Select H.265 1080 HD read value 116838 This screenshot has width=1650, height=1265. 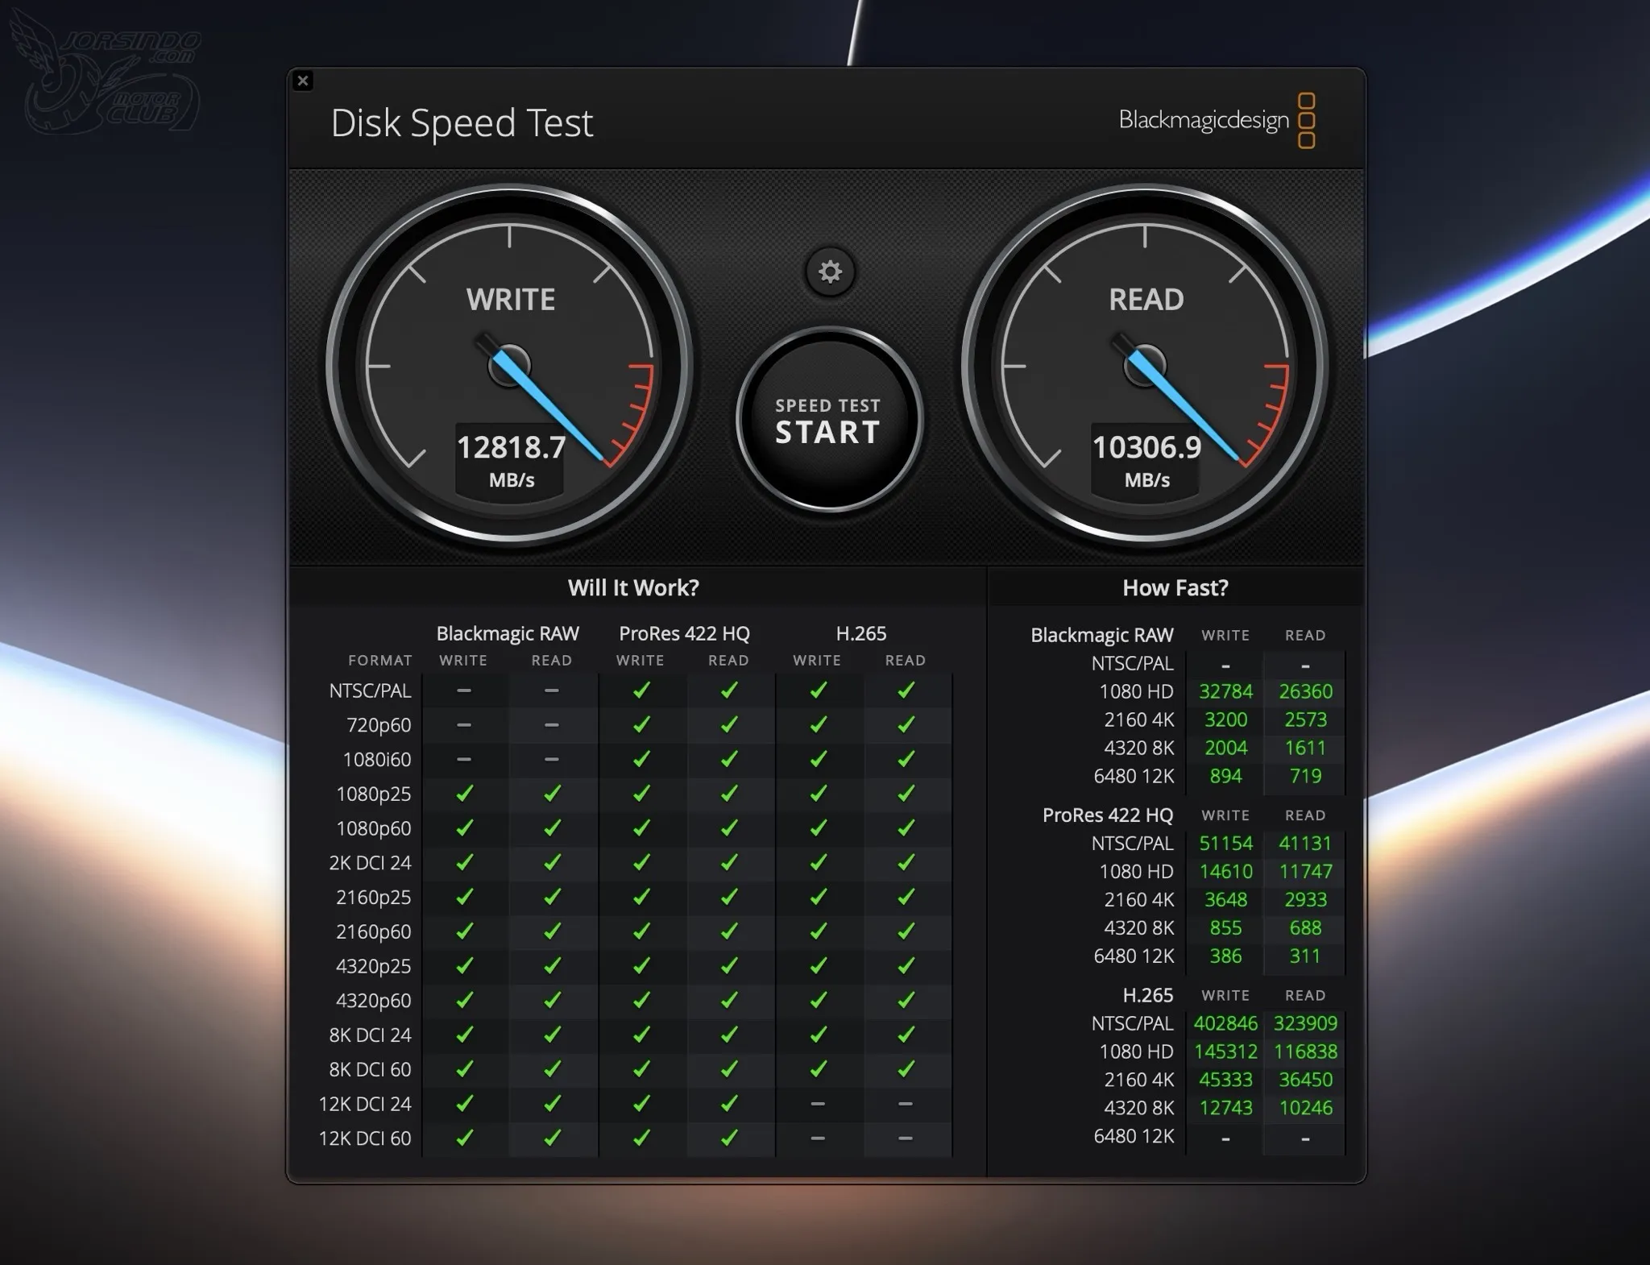coord(1305,1051)
